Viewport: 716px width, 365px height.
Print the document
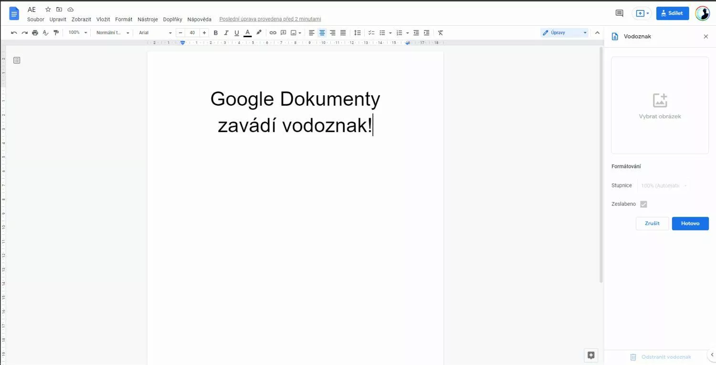35,33
